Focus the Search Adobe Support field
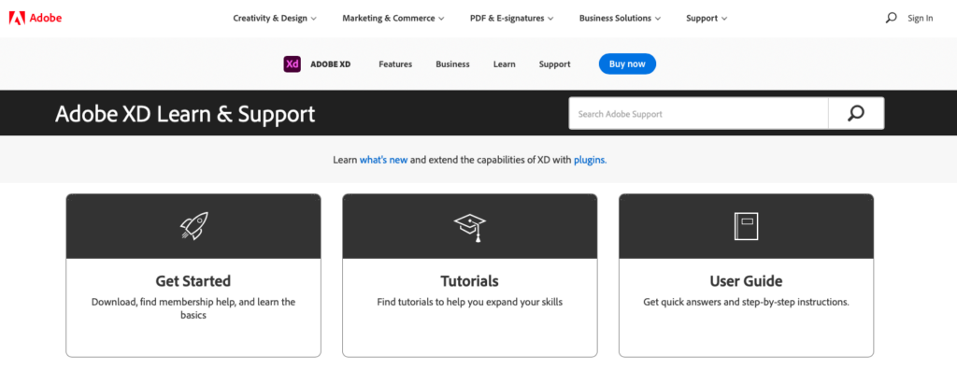 pyautogui.click(x=698, y=113)
